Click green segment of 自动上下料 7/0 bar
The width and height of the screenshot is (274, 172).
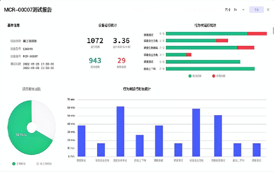point(210,69)
